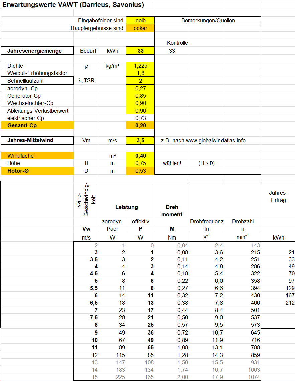Click the Ableitungs-Verlustbeiwert value 0,96
This screenshot has height=381, width=295.
tap(140, 111)
